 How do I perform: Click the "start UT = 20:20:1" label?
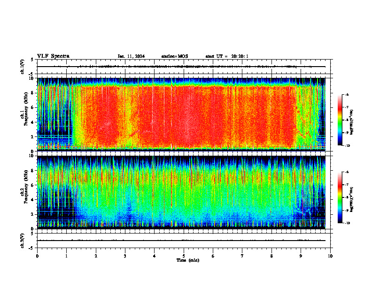coord(227,56)
